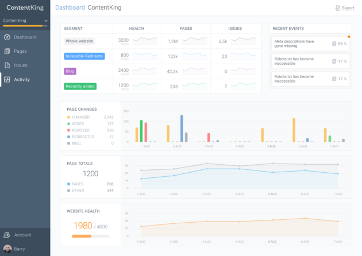Click the tall blue bar on 2 AUG

click(x=182, y=129)
